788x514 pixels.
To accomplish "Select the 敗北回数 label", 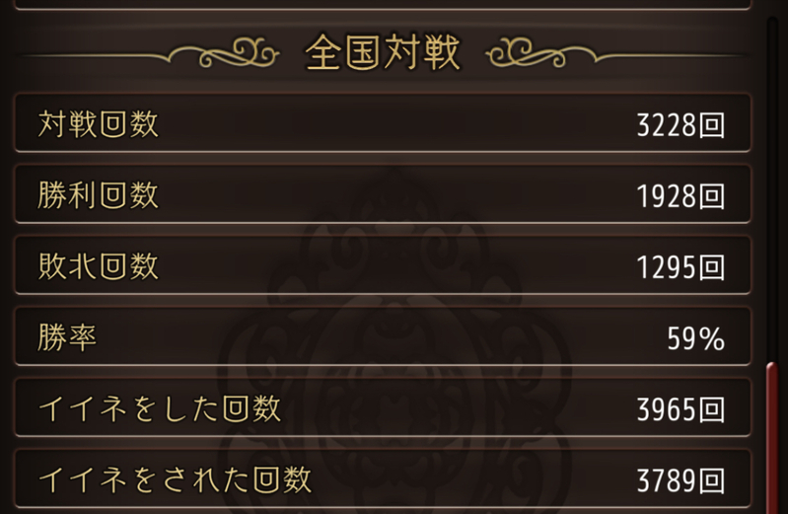I will tap(99, 266).
